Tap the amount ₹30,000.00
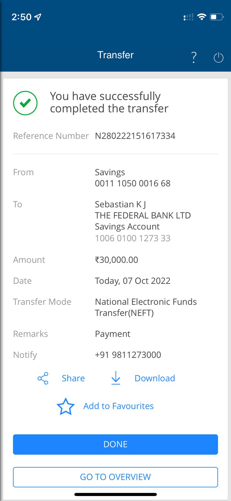The image size is (231, 501). (x=116, y=260)
